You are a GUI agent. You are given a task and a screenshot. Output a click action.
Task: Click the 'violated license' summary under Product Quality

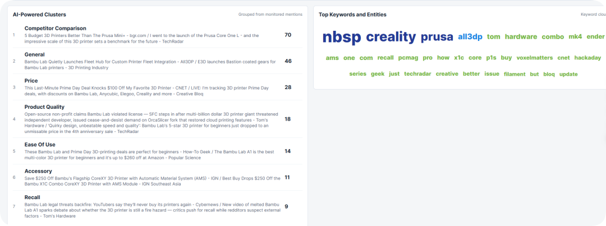[x=151, y=123]
